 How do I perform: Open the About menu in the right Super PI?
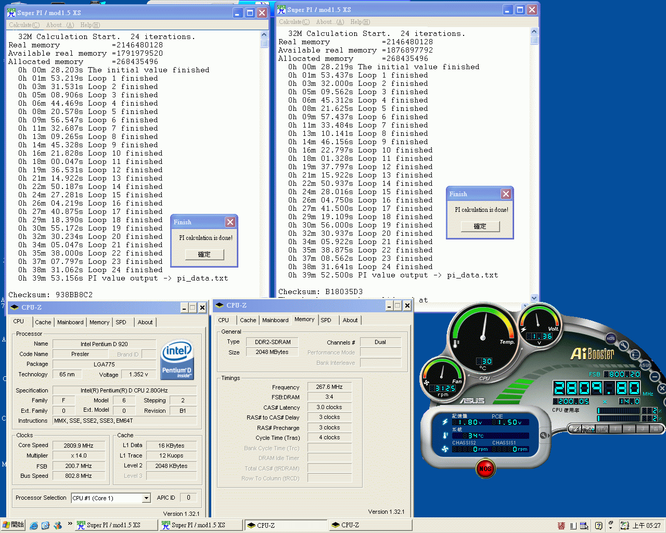click(330, 22)
